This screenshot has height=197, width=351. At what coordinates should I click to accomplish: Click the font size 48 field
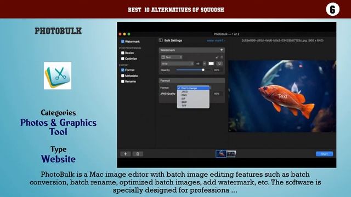pos(198,63)
